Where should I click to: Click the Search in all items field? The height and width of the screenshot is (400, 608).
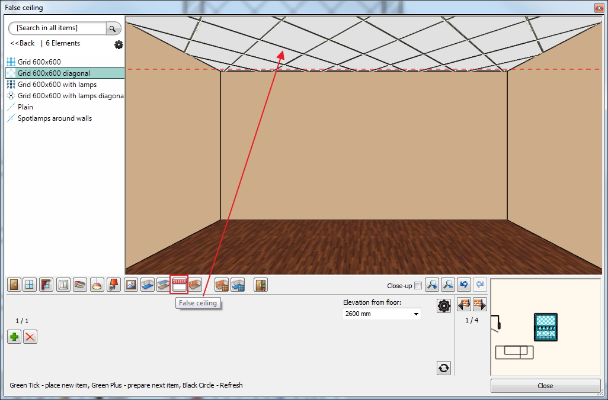(x=58, y=28)
